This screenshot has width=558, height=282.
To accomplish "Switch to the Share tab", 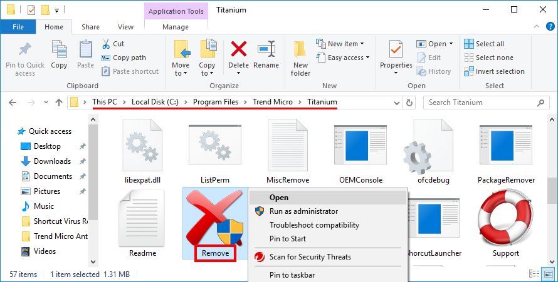I will (90, 27).
